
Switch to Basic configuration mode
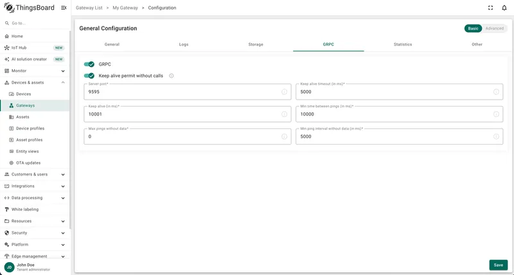pos(473,28)
